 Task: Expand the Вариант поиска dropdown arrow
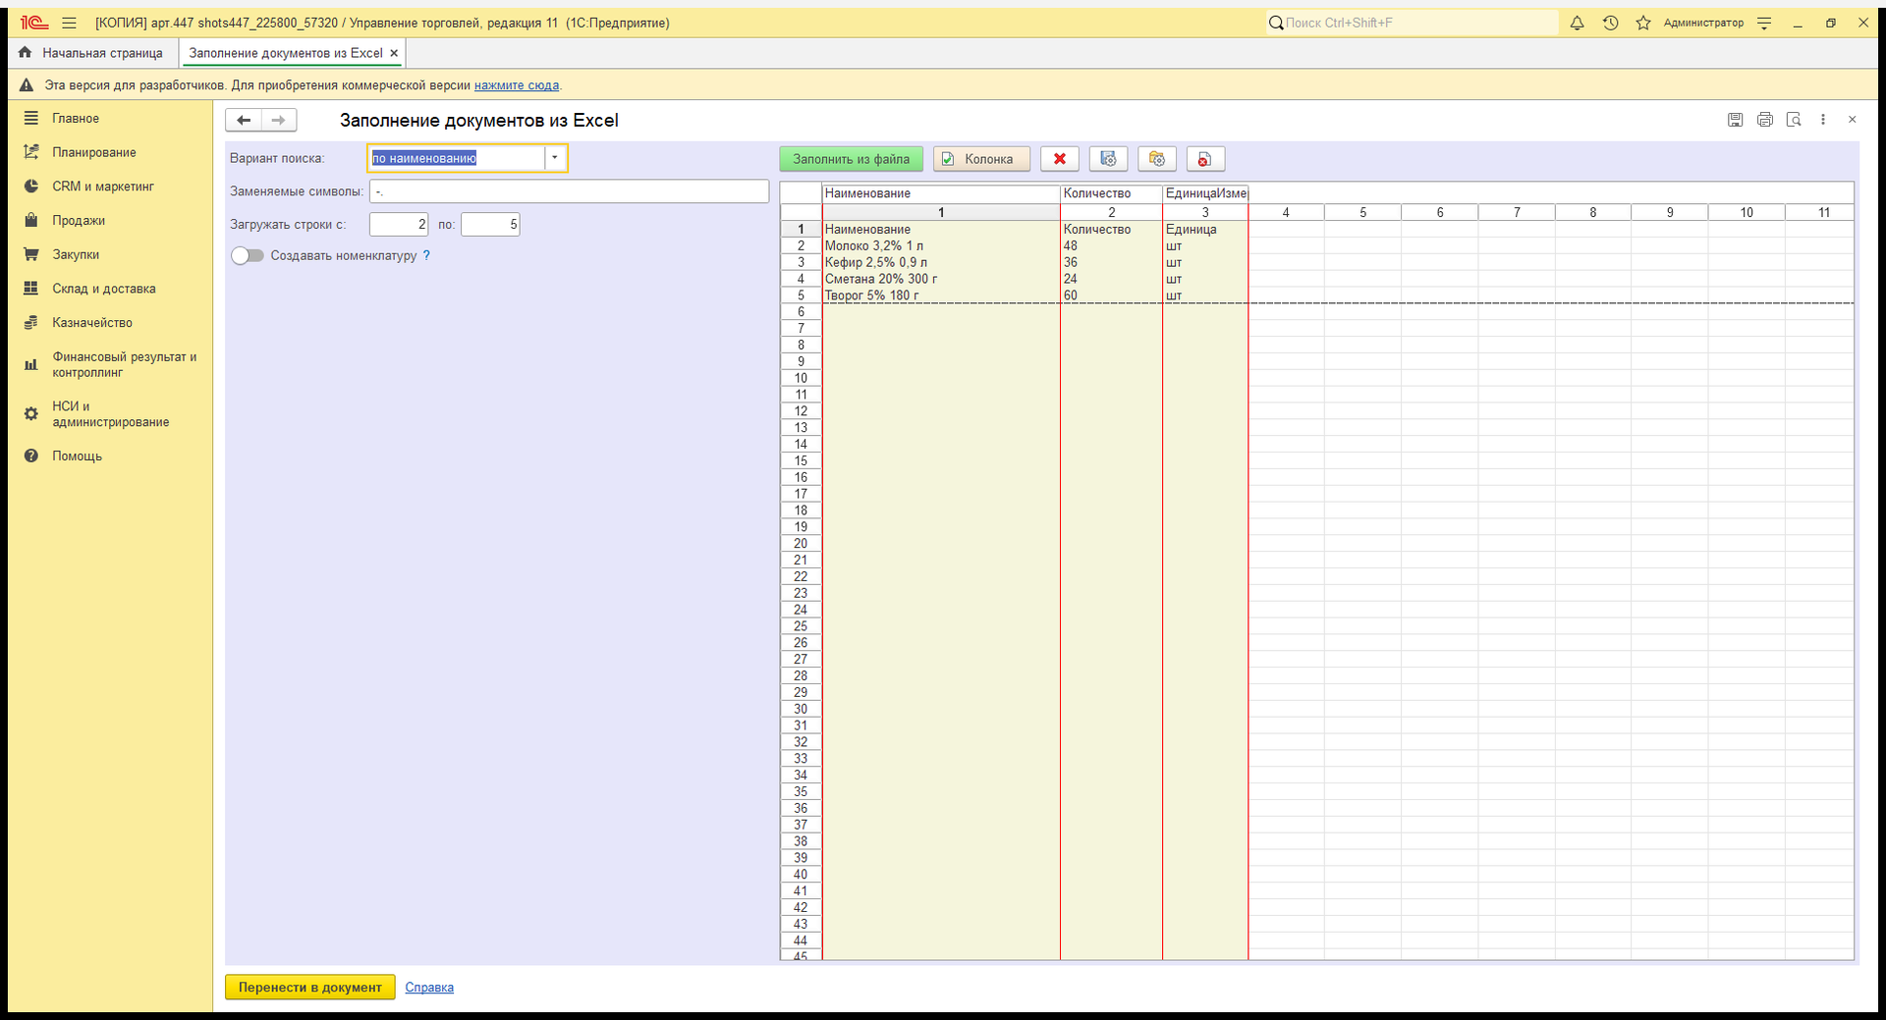coord(555,158)
